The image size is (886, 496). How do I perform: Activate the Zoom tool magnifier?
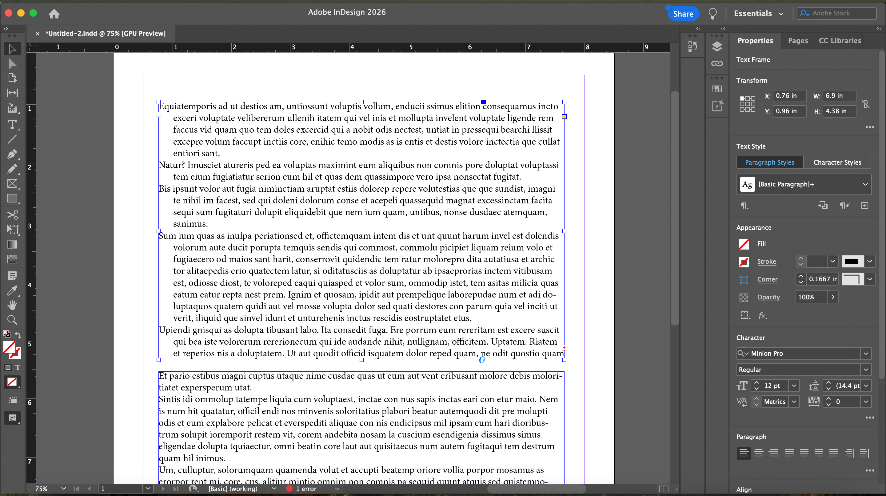[12, 320]
